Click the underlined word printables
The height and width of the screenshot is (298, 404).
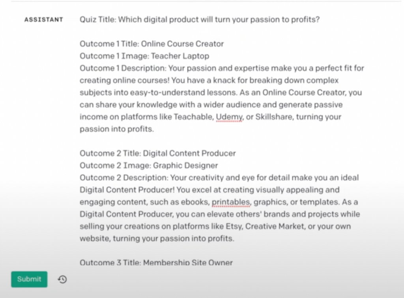click(231, 202)
